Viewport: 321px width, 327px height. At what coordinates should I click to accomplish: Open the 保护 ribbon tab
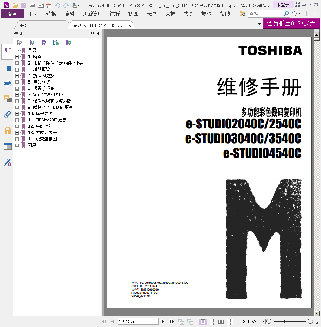click(x=170, y=14)
